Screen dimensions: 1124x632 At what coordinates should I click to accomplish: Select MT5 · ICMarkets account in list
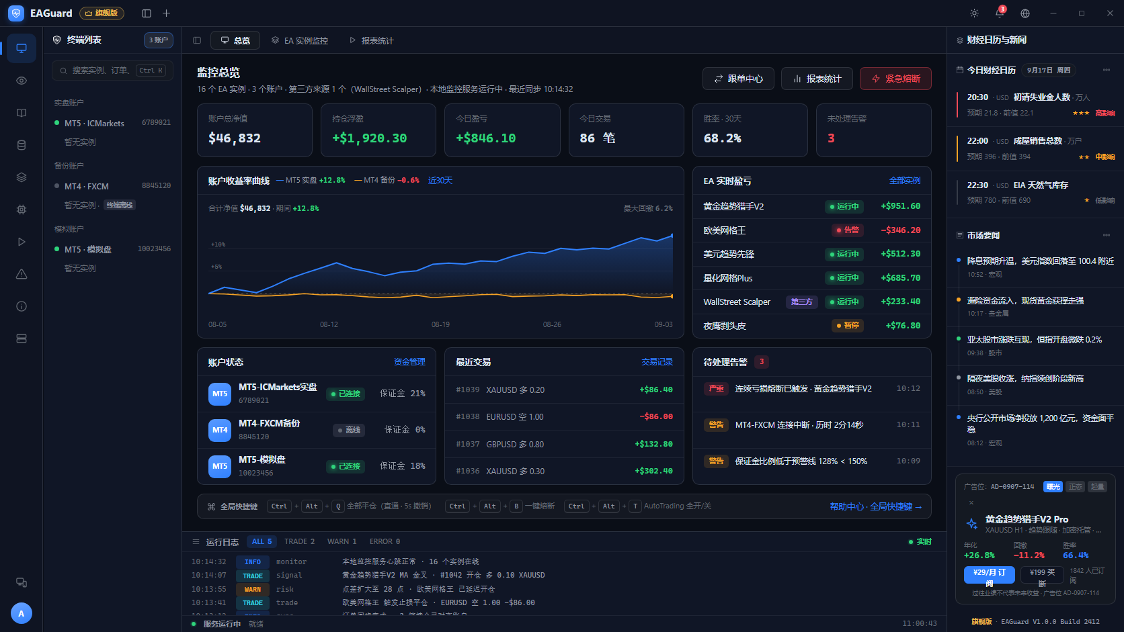pos(112,123)
